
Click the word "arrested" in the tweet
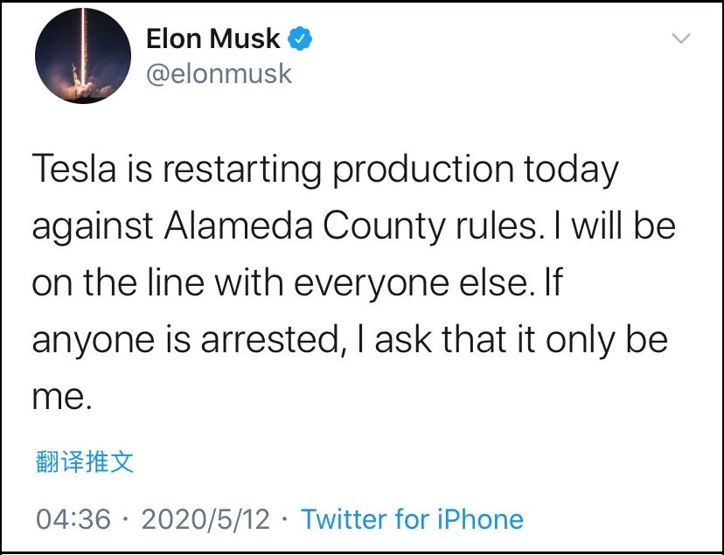click(268, 340)
